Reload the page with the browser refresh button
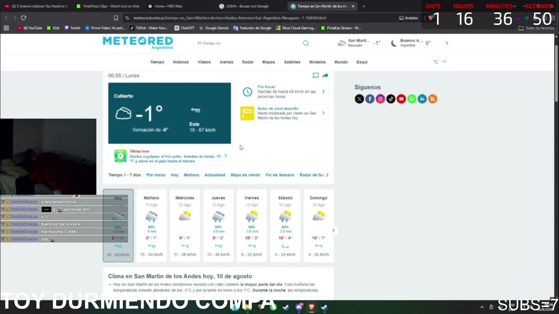 (x=24, y=18)
